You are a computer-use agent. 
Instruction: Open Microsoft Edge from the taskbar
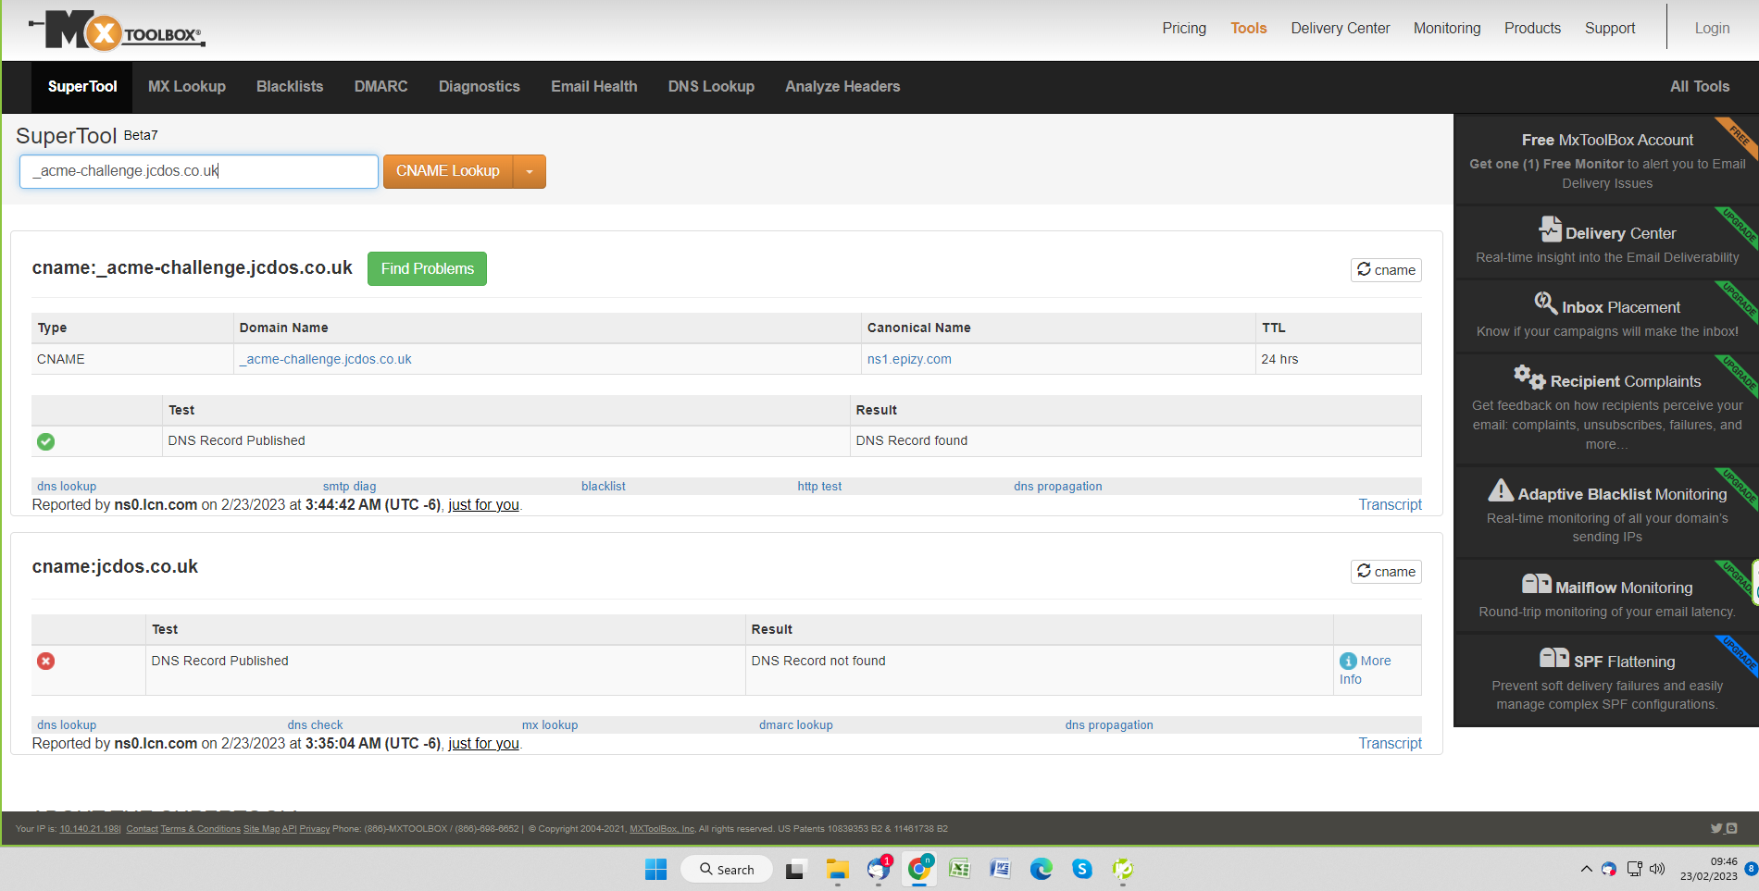point(1041,869)
